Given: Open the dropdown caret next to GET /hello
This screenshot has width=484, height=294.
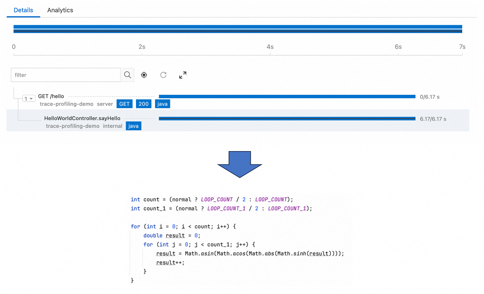Looking at the screenshot, I should [32, 98].
